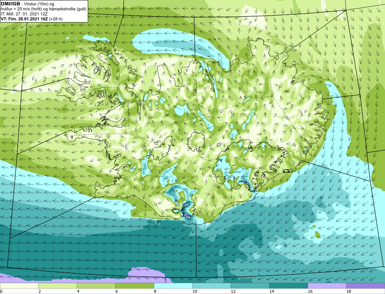
Task: Click the 'Vindur (10m) og' header text
Action: (40, 4)
